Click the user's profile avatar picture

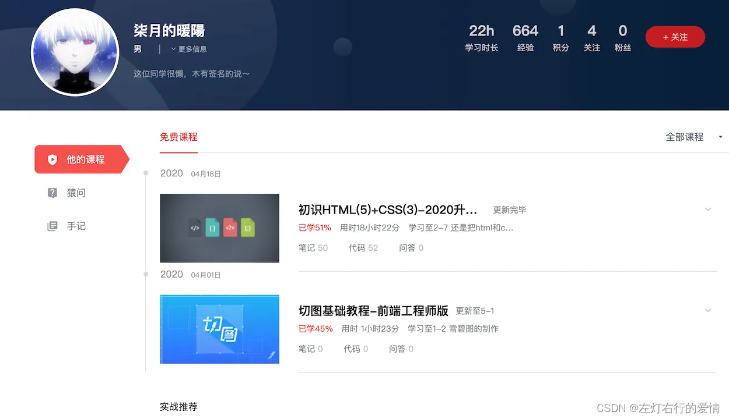coord(71,52)
